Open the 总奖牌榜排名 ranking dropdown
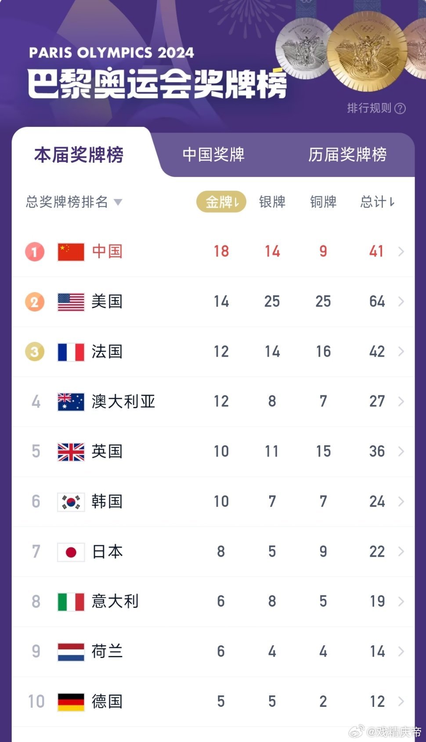The width and height of the screenshot is (426, 742). (74, 202)
